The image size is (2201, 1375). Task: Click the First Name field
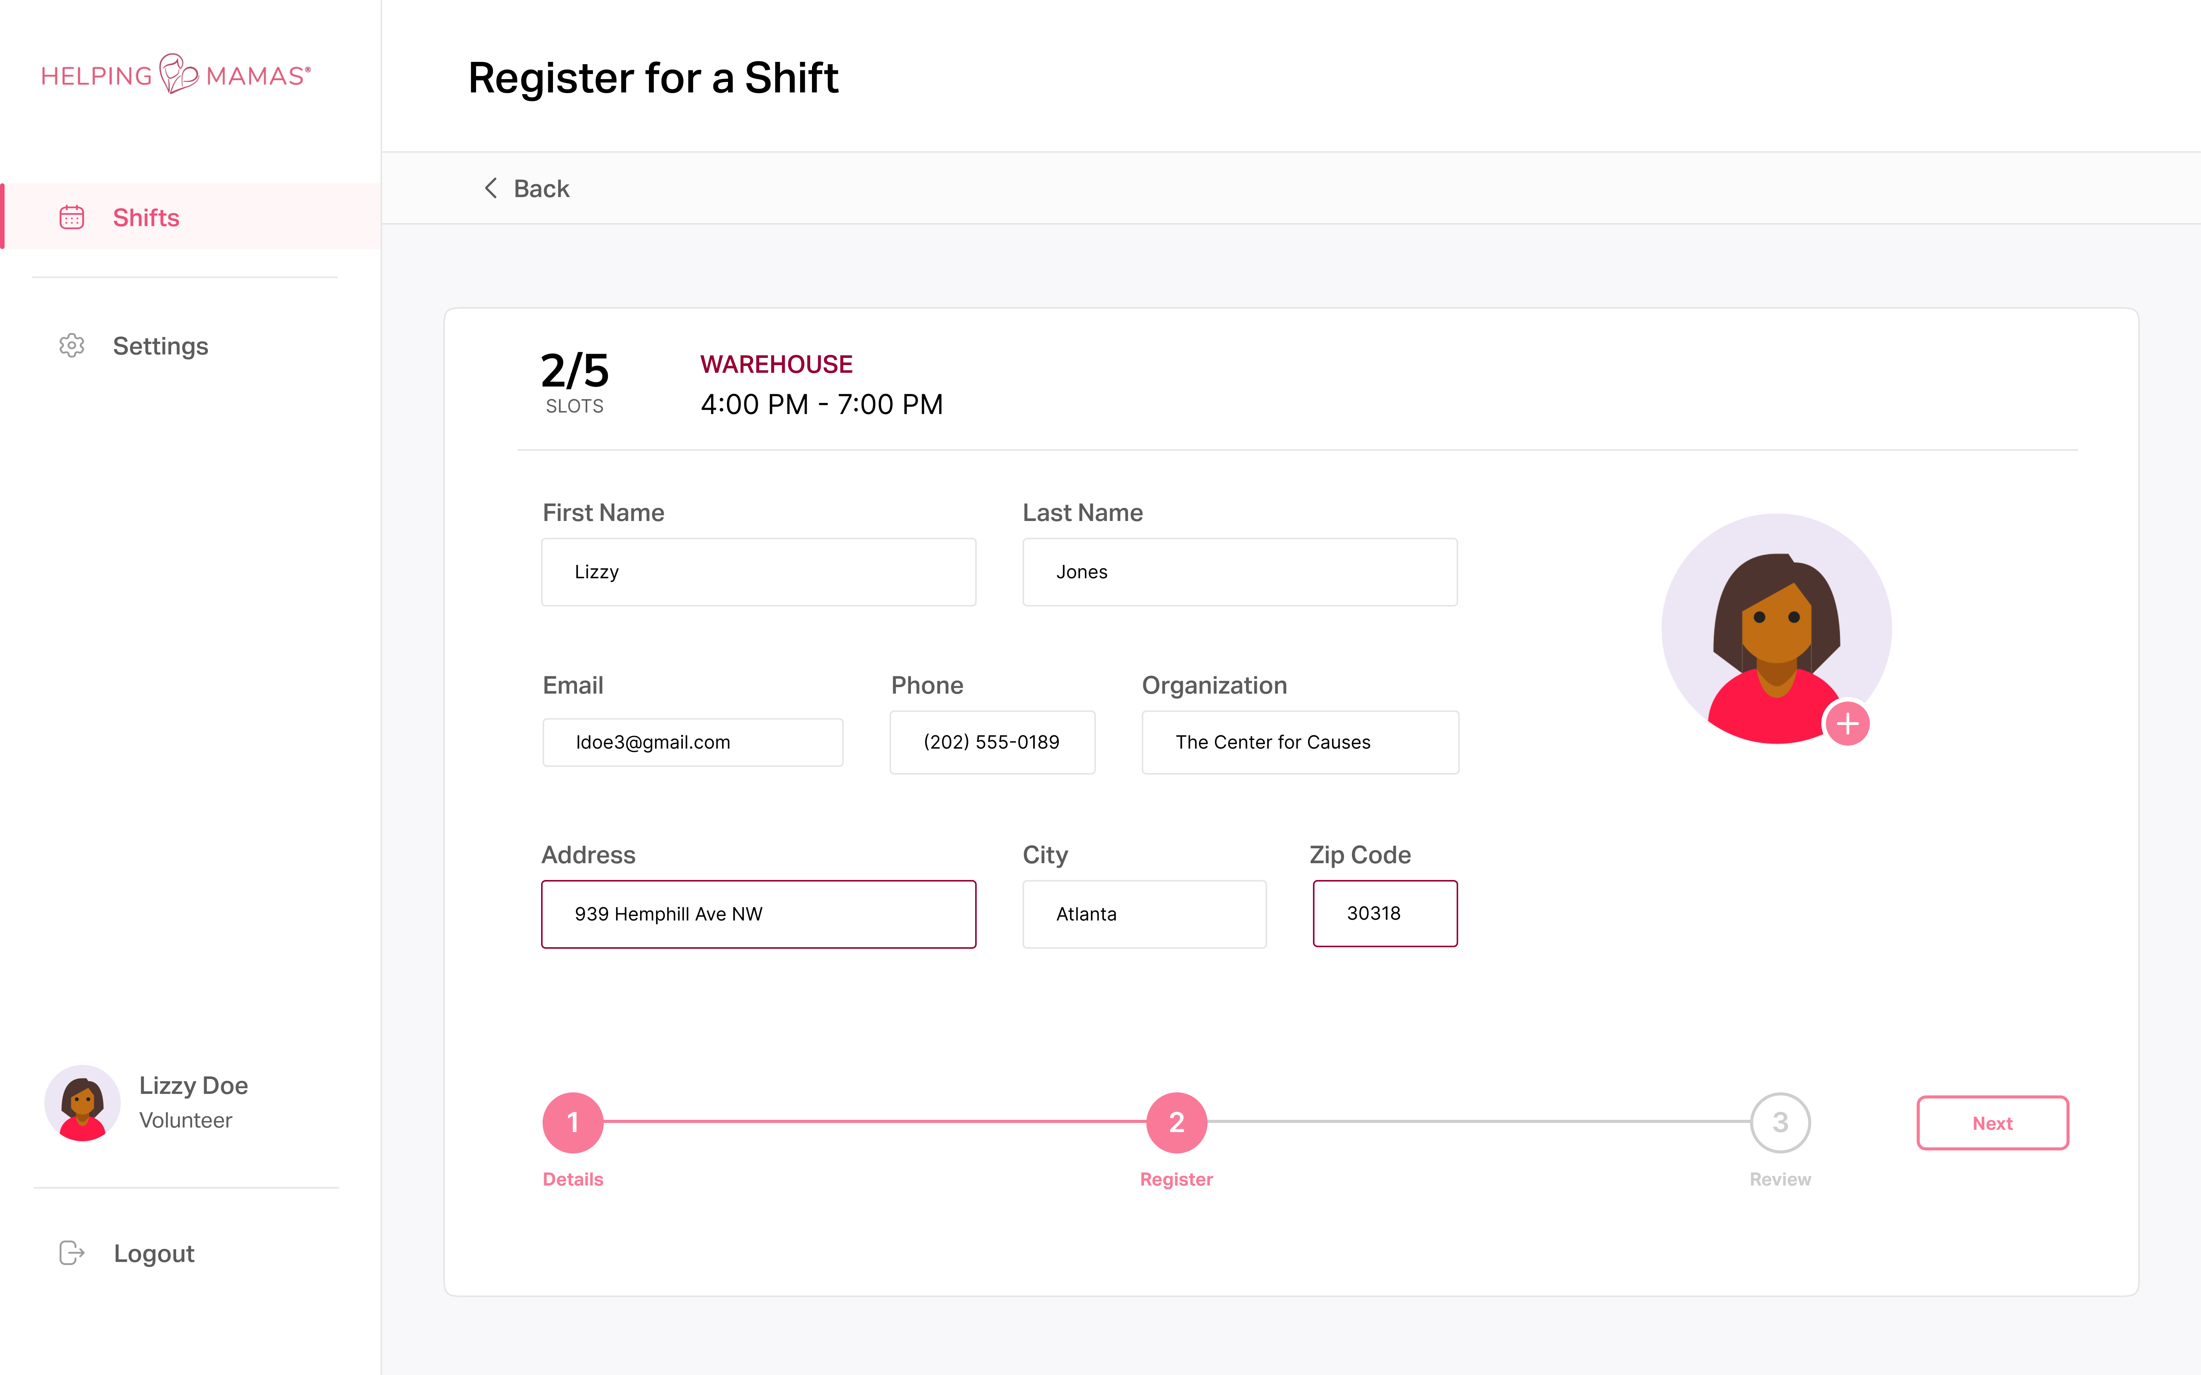point(759,572)
